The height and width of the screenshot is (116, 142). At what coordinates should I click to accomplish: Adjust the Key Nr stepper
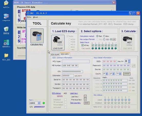point(129,61)
